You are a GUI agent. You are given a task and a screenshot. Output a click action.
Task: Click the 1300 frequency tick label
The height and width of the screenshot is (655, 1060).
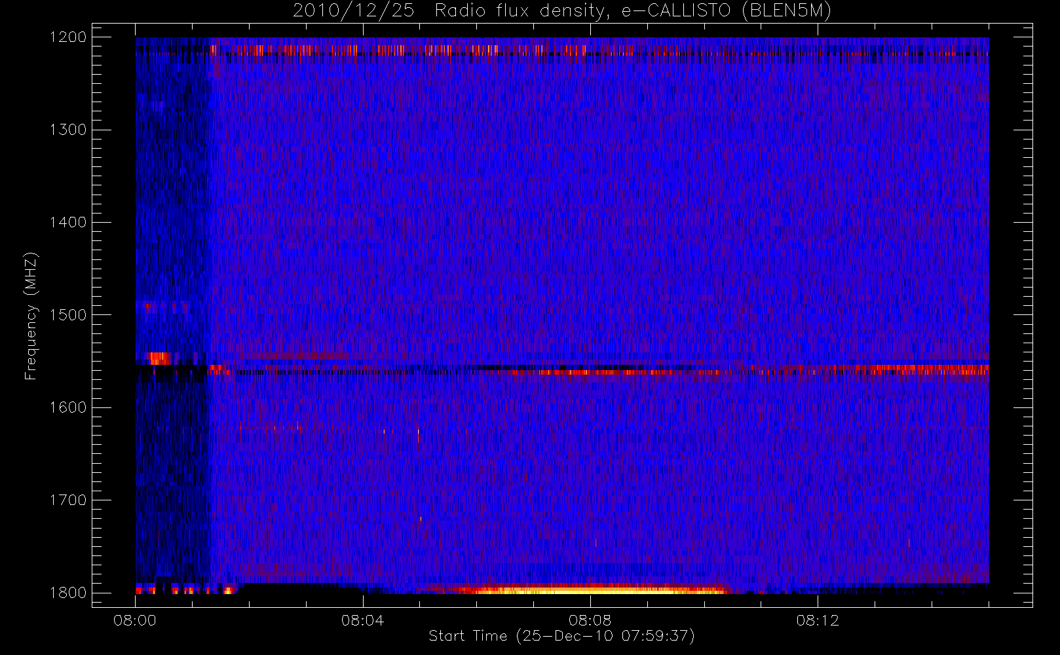pos(68,130)
